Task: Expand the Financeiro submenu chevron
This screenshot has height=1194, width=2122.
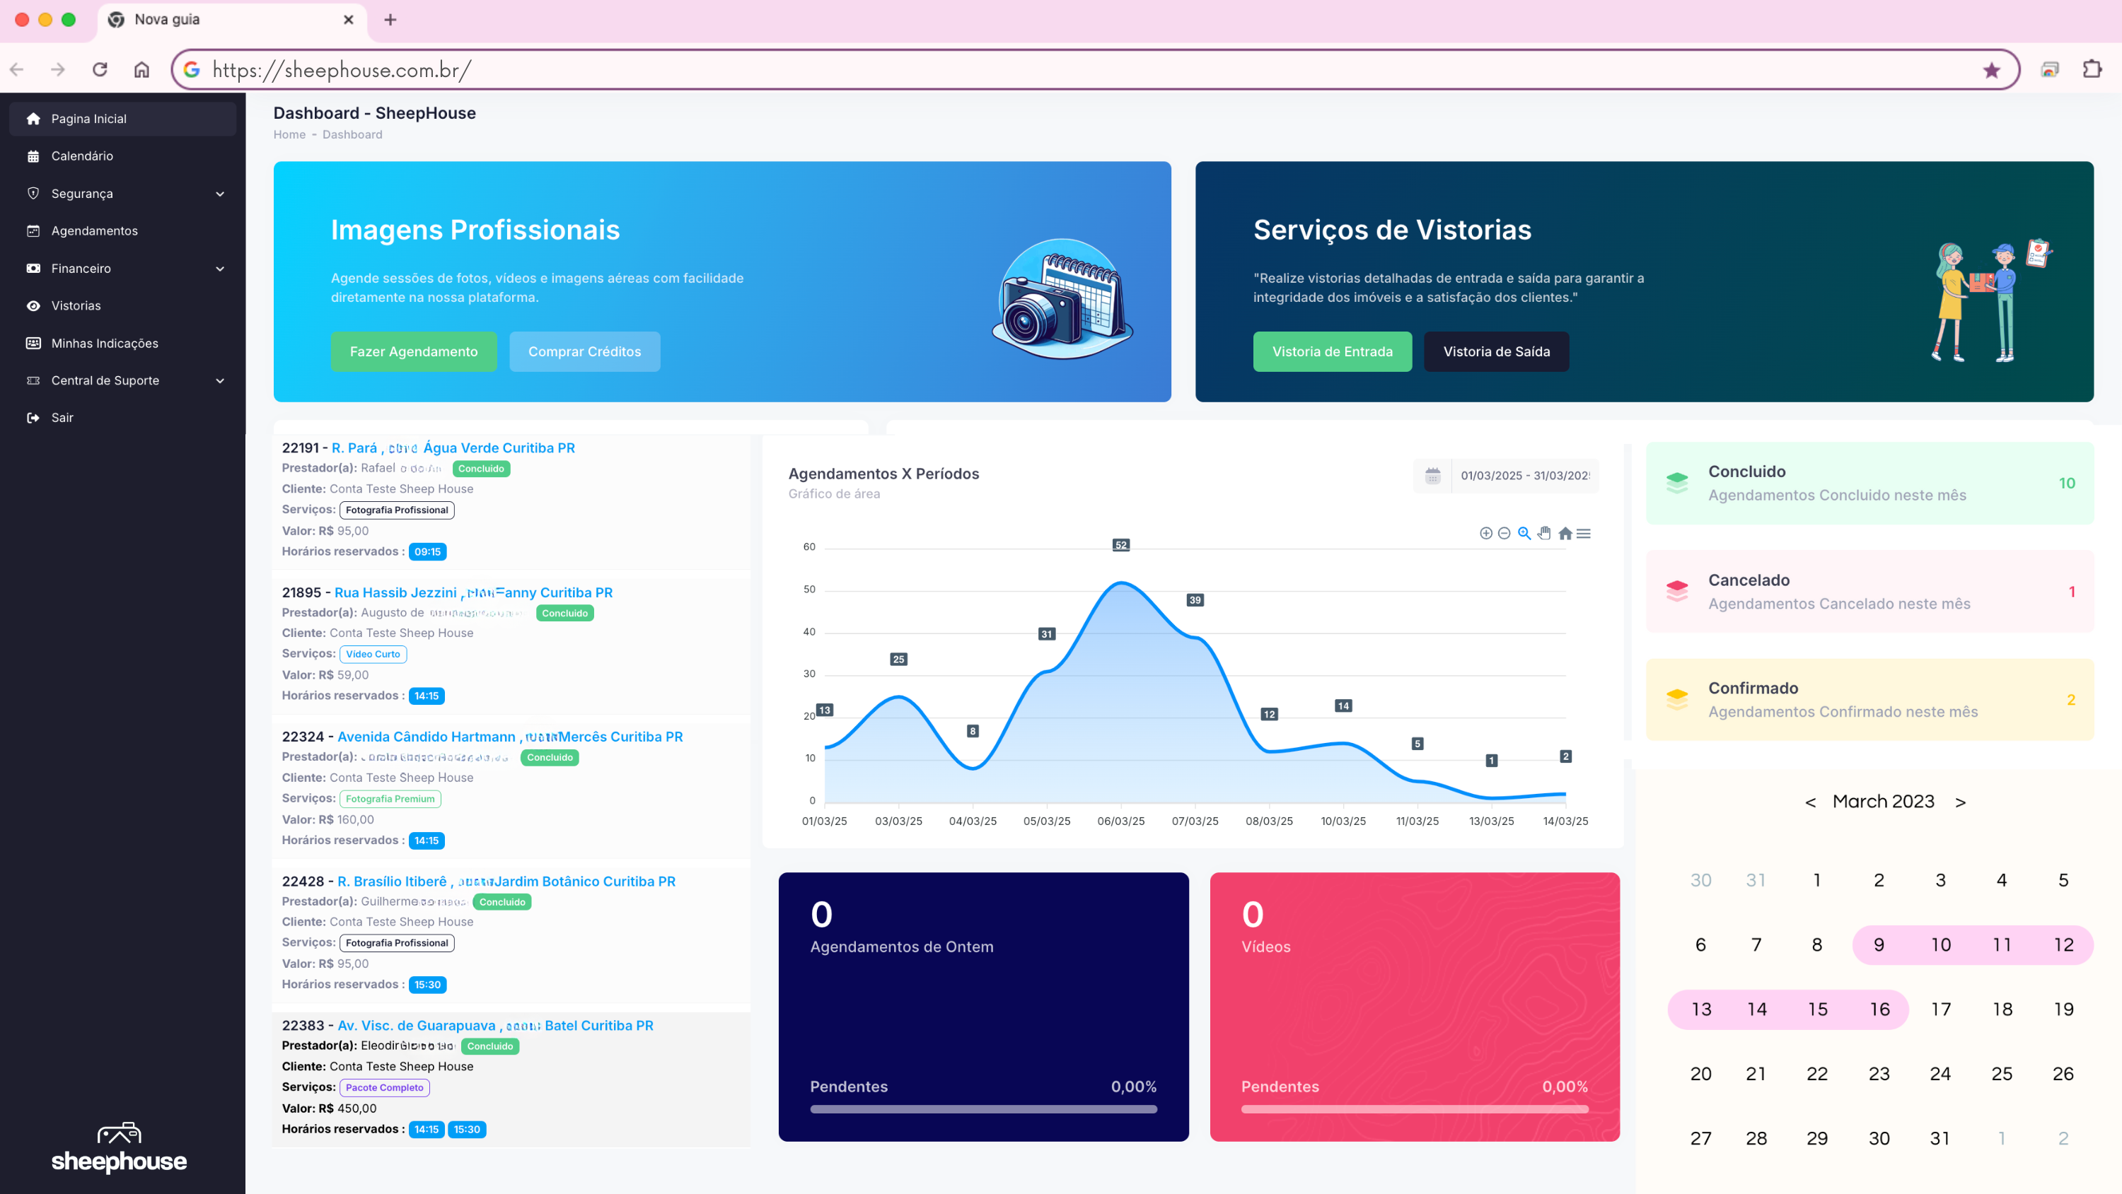Action: (x=220, y=269)
